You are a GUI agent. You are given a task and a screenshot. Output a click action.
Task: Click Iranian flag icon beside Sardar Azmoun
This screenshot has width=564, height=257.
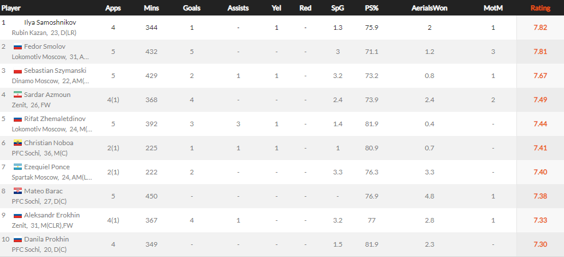tap(17, 95)
